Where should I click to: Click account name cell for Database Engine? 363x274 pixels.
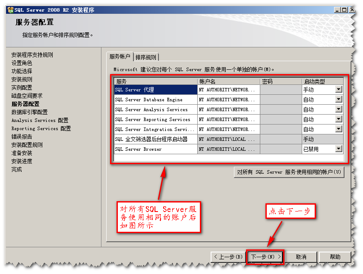[229, 100]
